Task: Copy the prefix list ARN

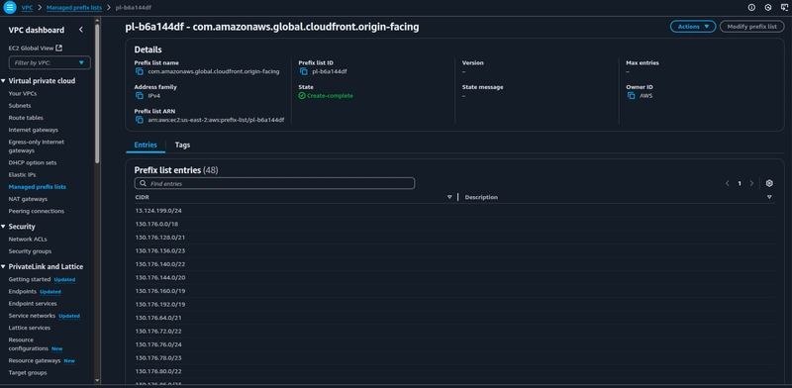Action: click(x=140, y=120)
